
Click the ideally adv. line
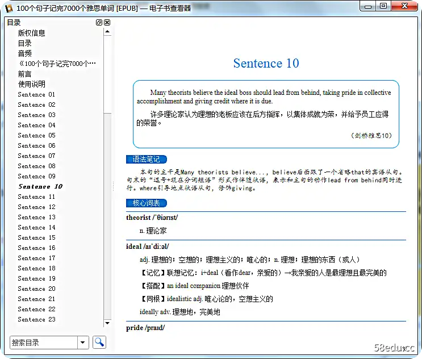tap(180, 312)
